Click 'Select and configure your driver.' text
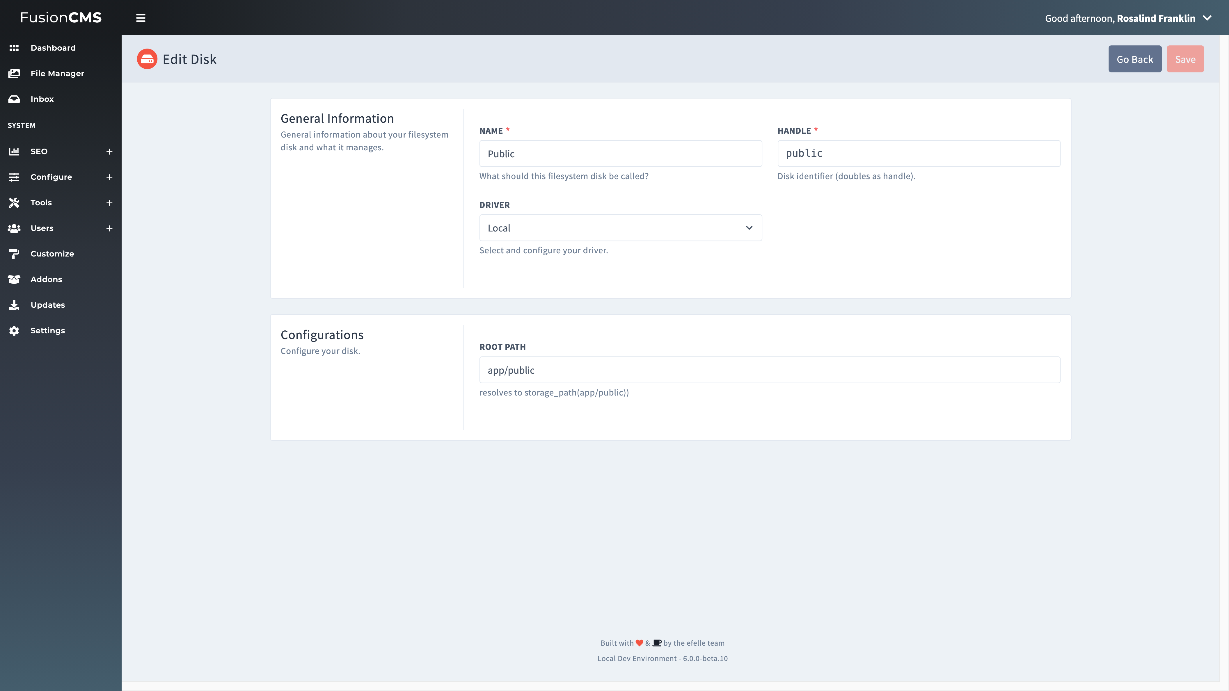Viewport: 1229px width, 691px height. (x=544, y=250)
